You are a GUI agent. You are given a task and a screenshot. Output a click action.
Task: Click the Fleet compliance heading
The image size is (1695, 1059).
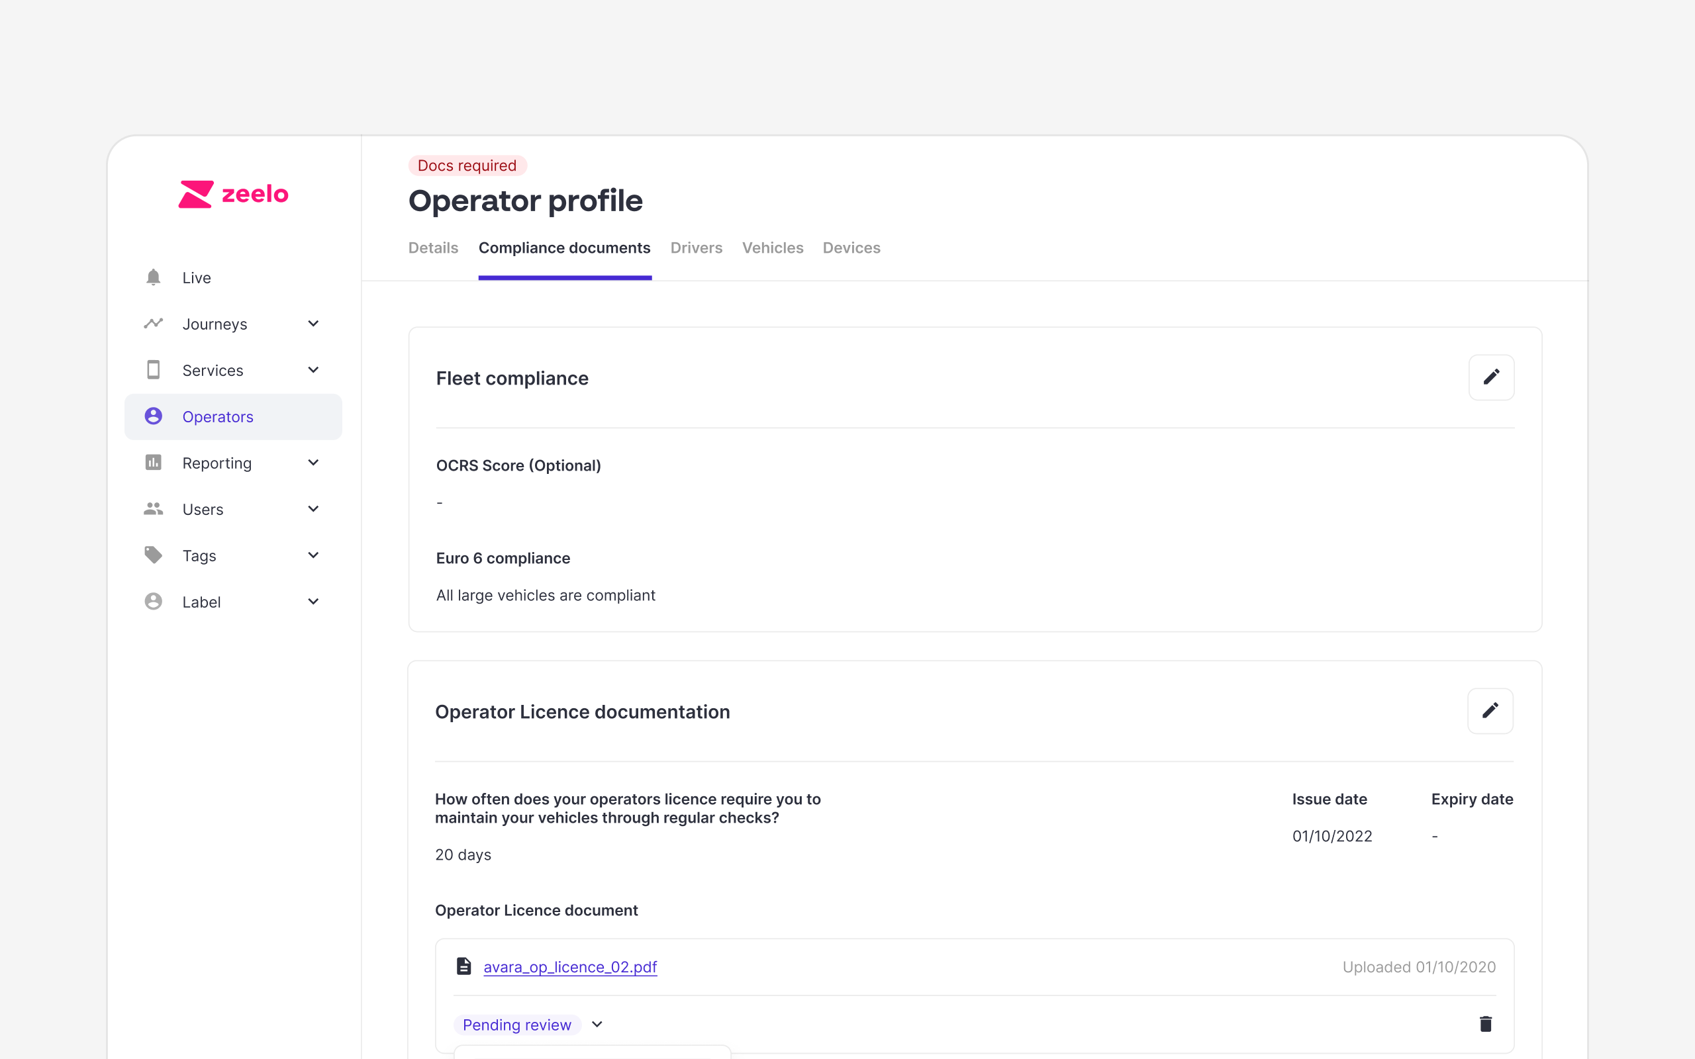tap(512, 378)
